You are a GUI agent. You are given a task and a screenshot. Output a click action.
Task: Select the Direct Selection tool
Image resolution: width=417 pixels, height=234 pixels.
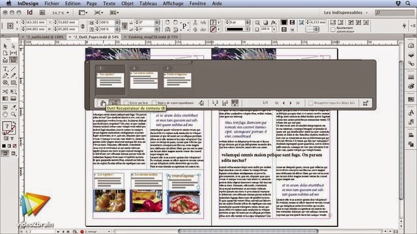(13, 46)
